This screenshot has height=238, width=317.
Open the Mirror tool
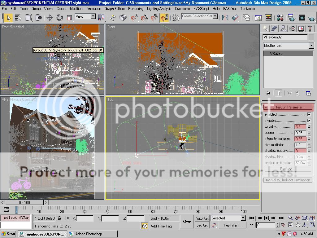225,18
